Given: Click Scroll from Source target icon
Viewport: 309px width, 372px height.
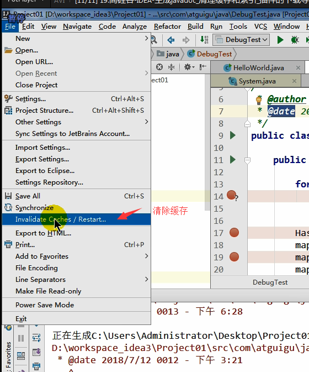Looking at the screenshot, I should coord(159,67).
